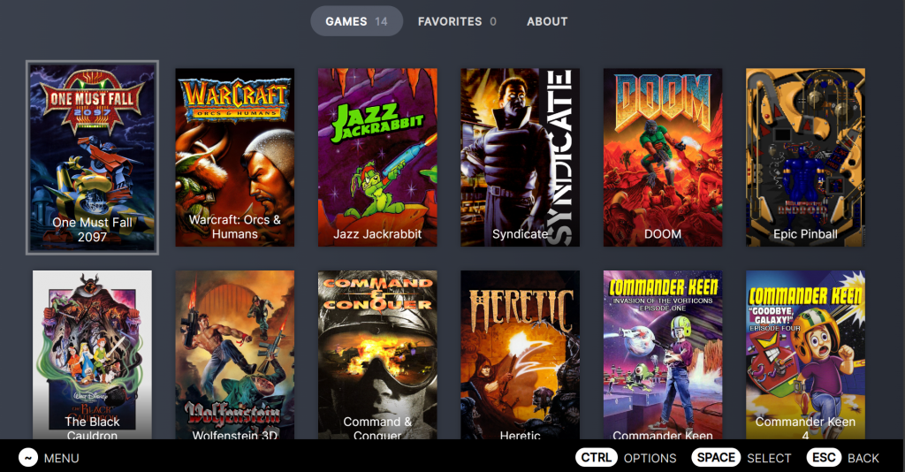Viewport: 905px width, 472px height.
Task: Click Select in the footer bar
Action: pyautogui.click(x=769, y=458)
